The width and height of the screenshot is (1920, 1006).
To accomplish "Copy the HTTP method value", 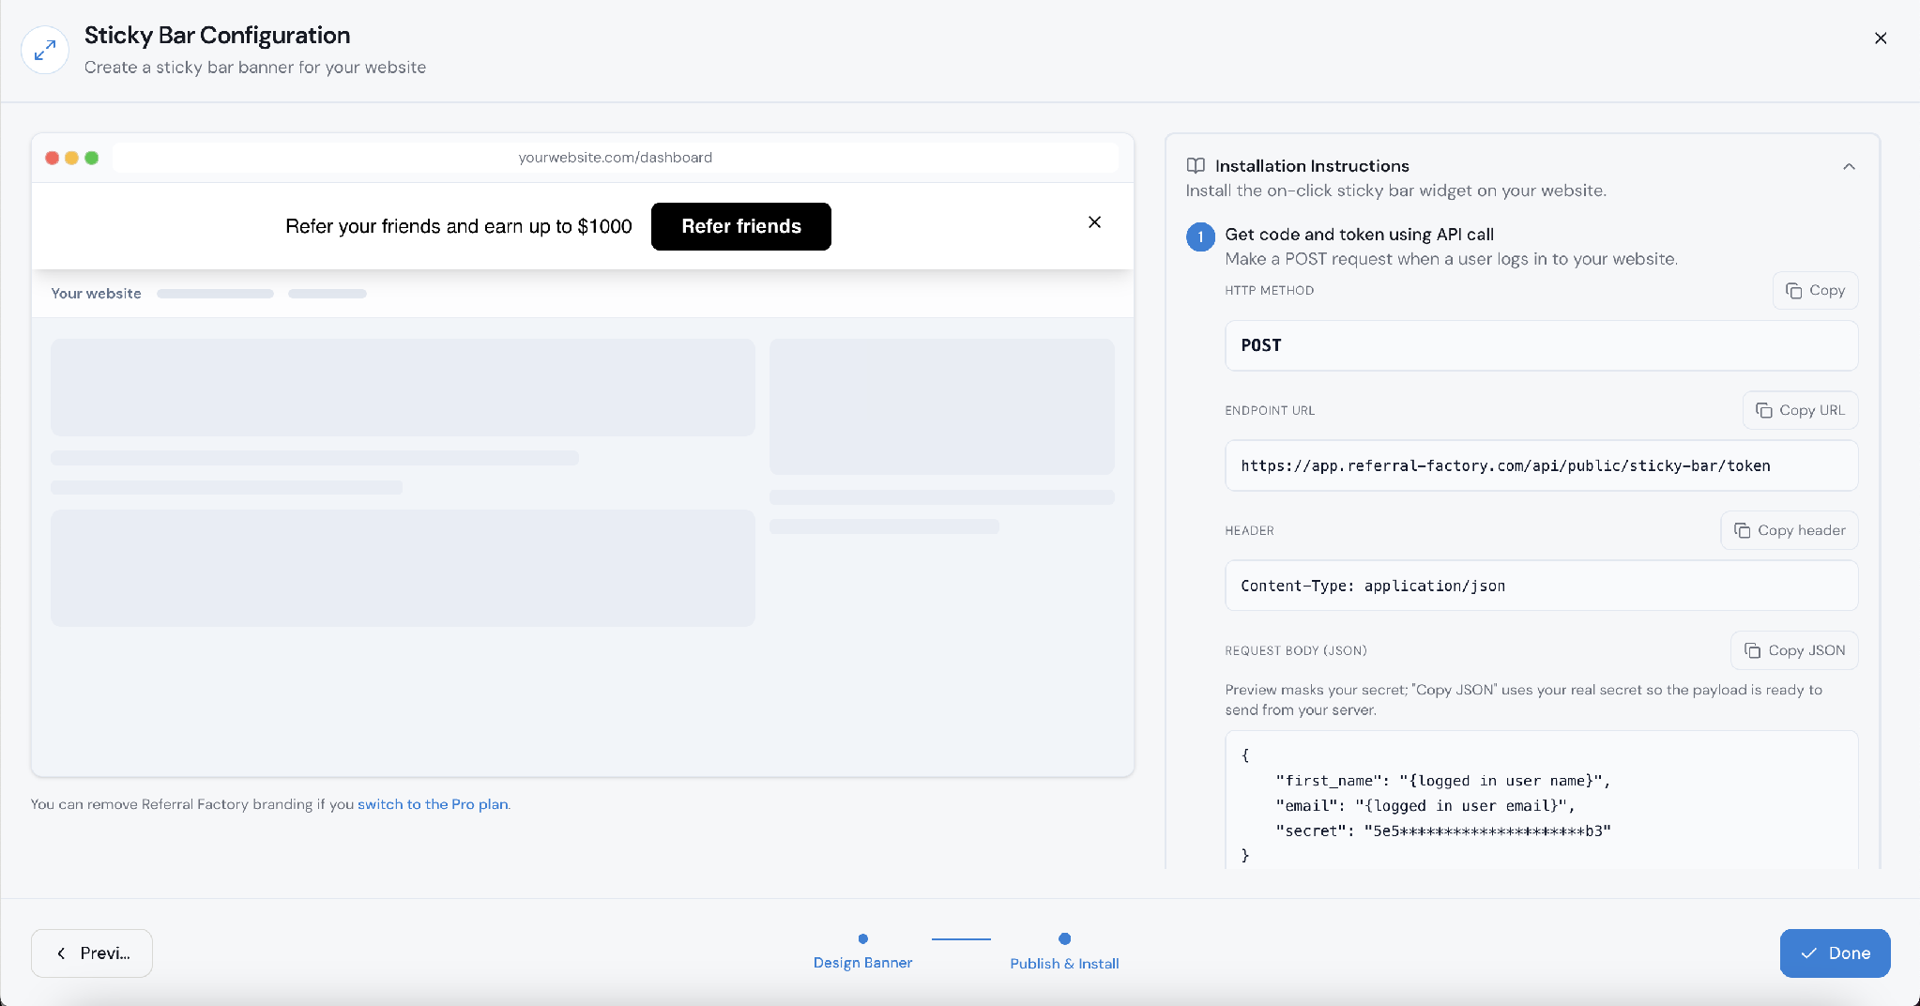I will point(1815,291).
